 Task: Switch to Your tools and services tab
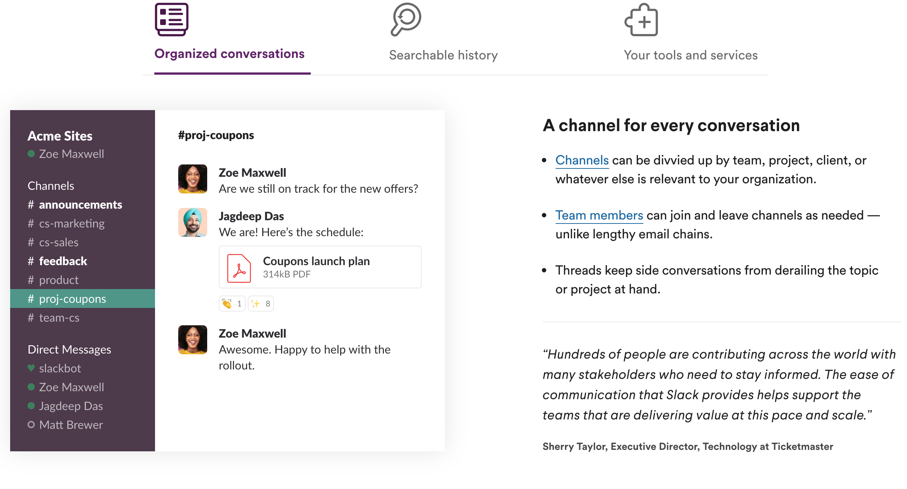[690, 55]
